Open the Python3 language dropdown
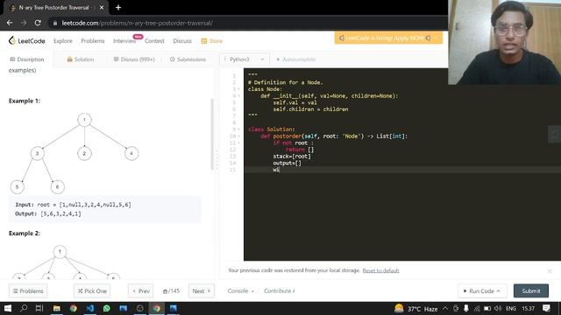The image size is (561, 315). coord(244,59)
